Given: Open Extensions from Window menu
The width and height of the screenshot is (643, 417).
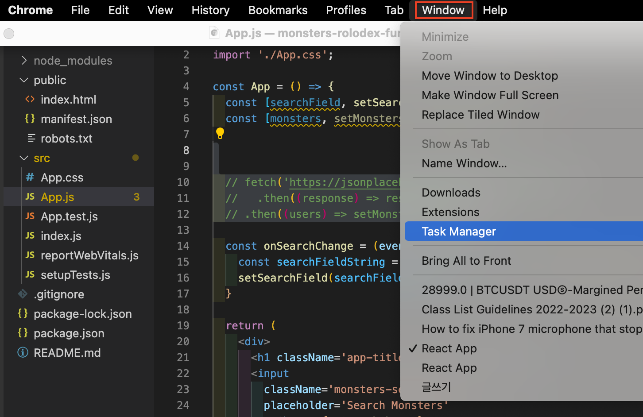Looking at the screenshot, I should pos(450,212).
